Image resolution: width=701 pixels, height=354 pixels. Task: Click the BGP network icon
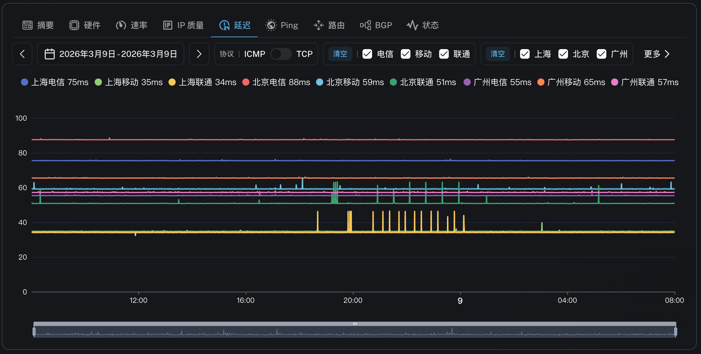click(365, 25)
